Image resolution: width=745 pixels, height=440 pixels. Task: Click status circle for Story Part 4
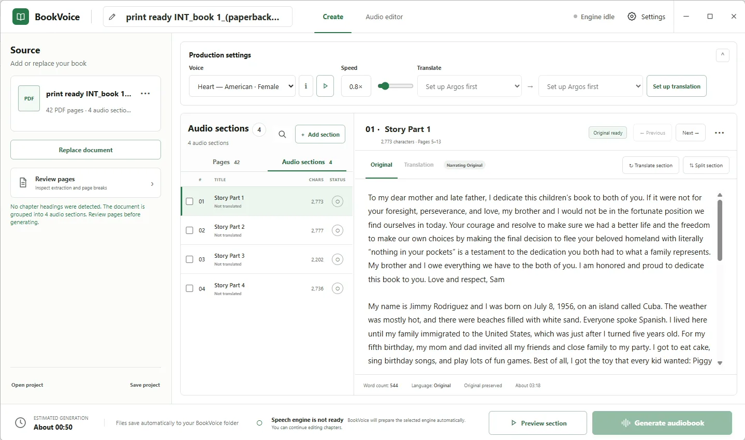pos(338,288)
